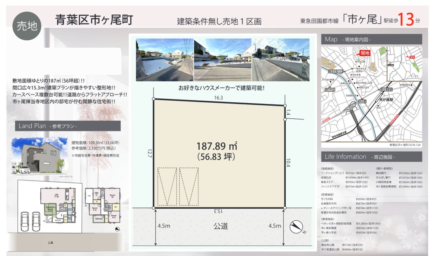Click the round 売地 badge
Viewport: 438px width, 256px height.
28,25
